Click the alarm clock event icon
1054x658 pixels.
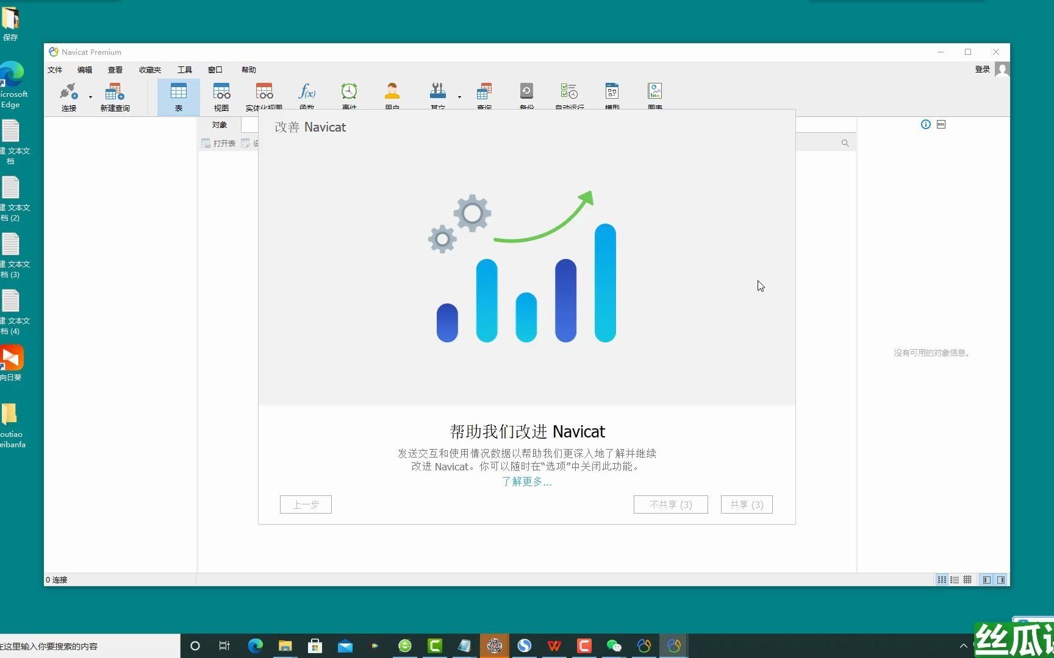click(349, 91)
